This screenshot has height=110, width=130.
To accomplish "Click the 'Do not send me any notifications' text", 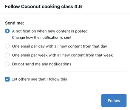I will click(42, 64).
